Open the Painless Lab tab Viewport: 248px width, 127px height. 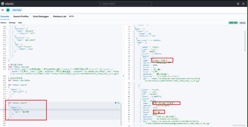(59, 16)
